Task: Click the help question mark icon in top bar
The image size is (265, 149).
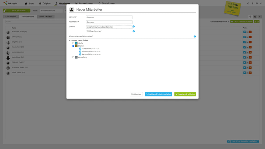Action: pos(248,3)
